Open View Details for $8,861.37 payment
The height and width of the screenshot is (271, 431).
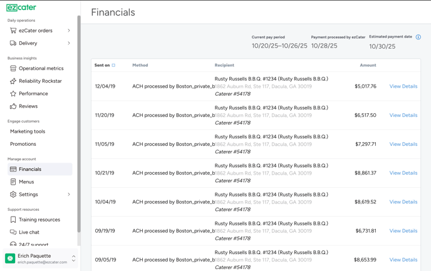coord(403,173)
